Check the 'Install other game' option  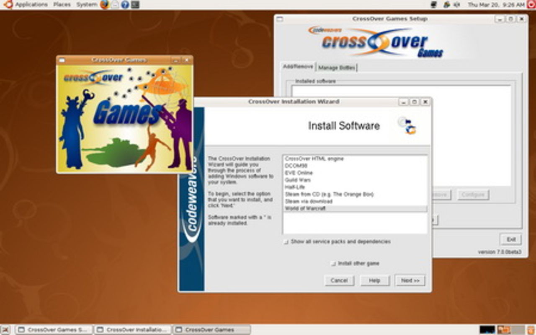pyautogui.click(x=333, y=263)
